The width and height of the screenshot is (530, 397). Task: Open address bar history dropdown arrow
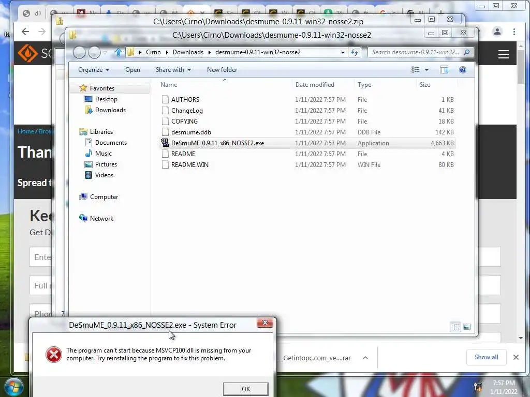(343, 52)
